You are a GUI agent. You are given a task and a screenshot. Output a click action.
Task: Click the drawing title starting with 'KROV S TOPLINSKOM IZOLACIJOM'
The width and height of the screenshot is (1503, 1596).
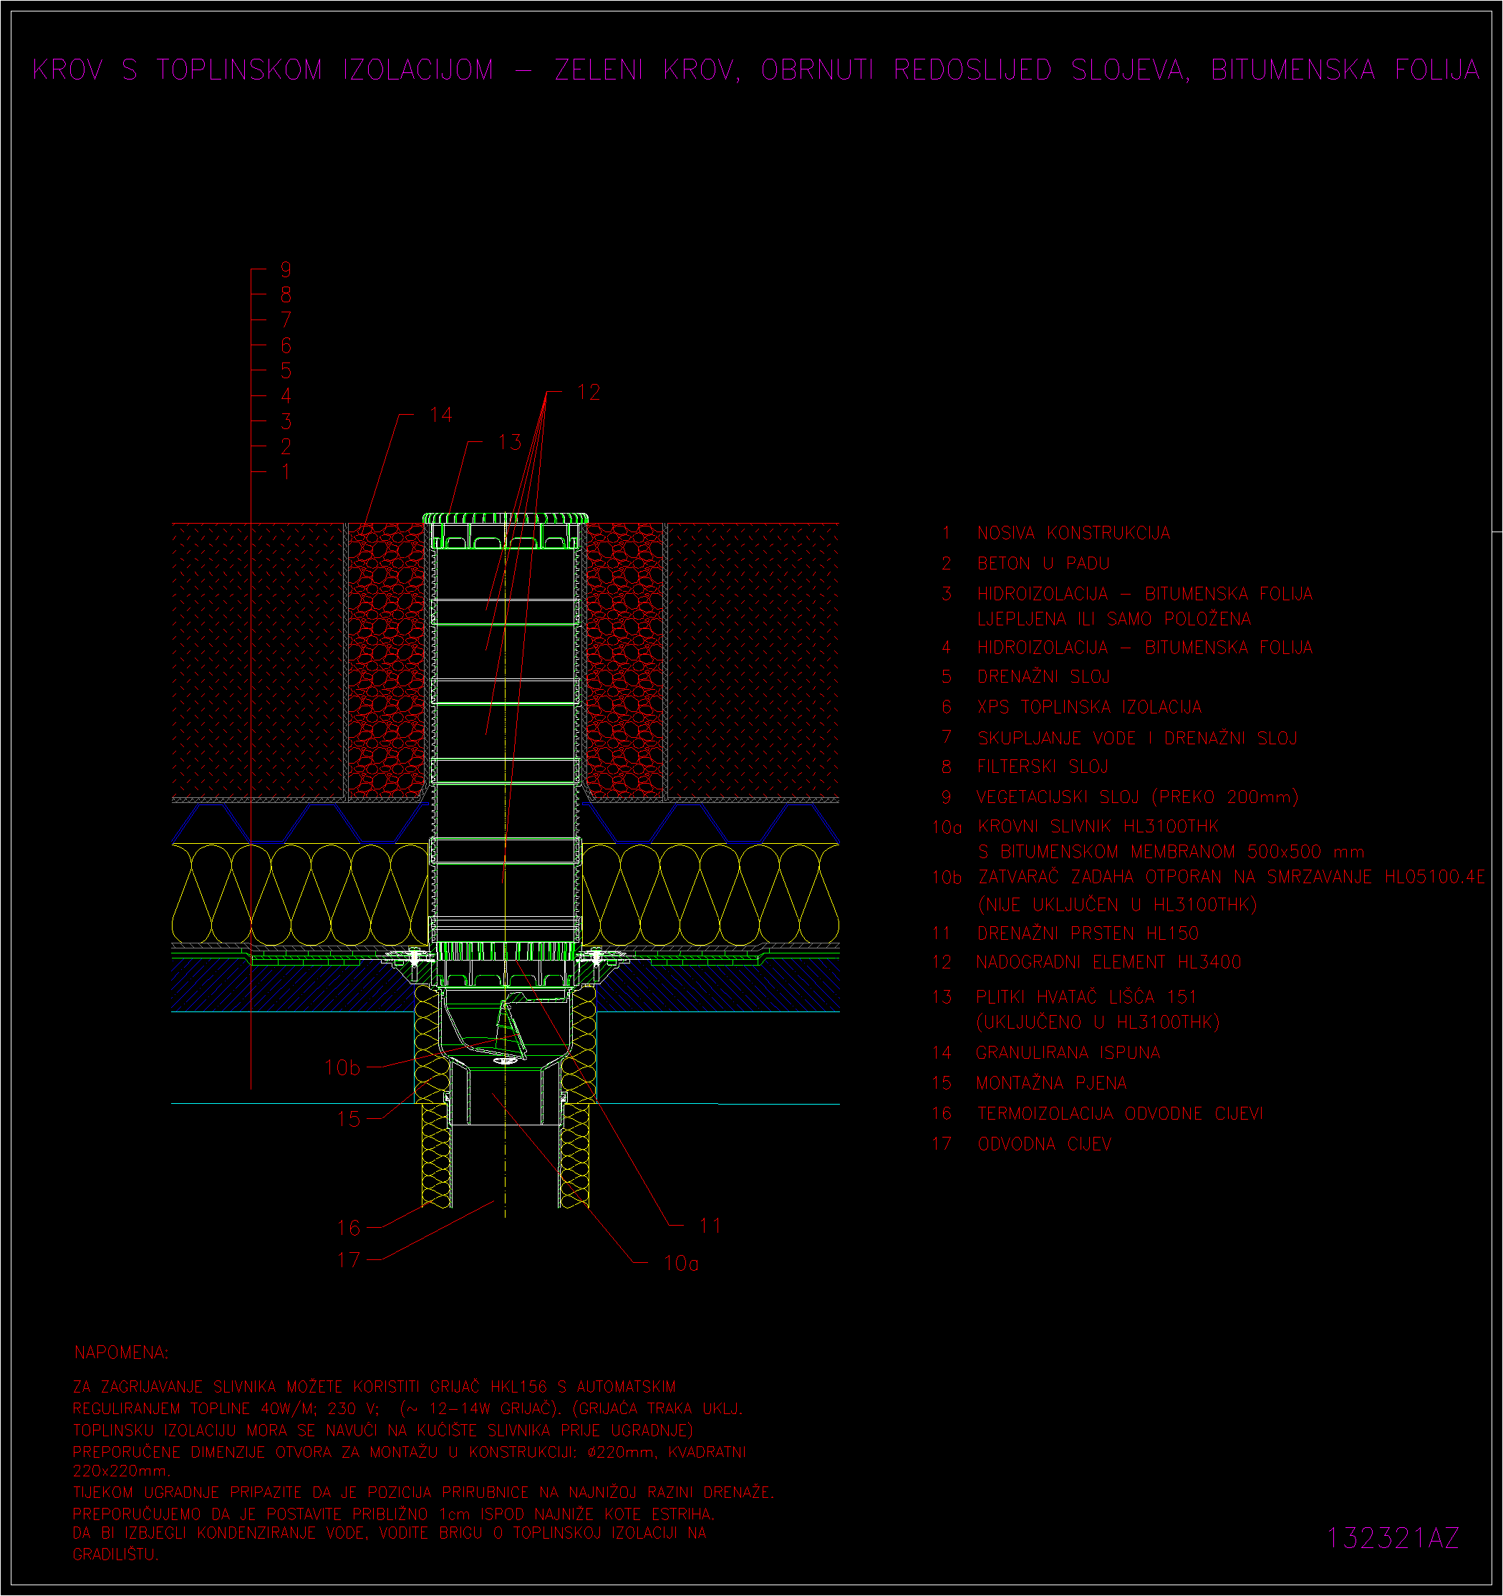(756, 70)
